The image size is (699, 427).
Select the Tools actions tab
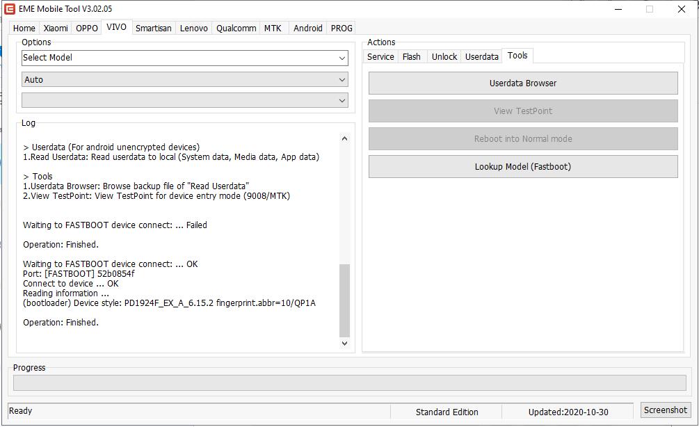517,55
